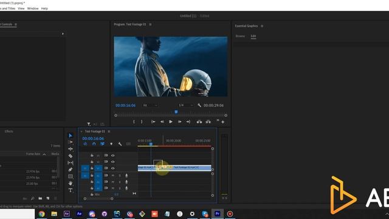
Task: Add a marker in the timeline
Action: [111, 144]
